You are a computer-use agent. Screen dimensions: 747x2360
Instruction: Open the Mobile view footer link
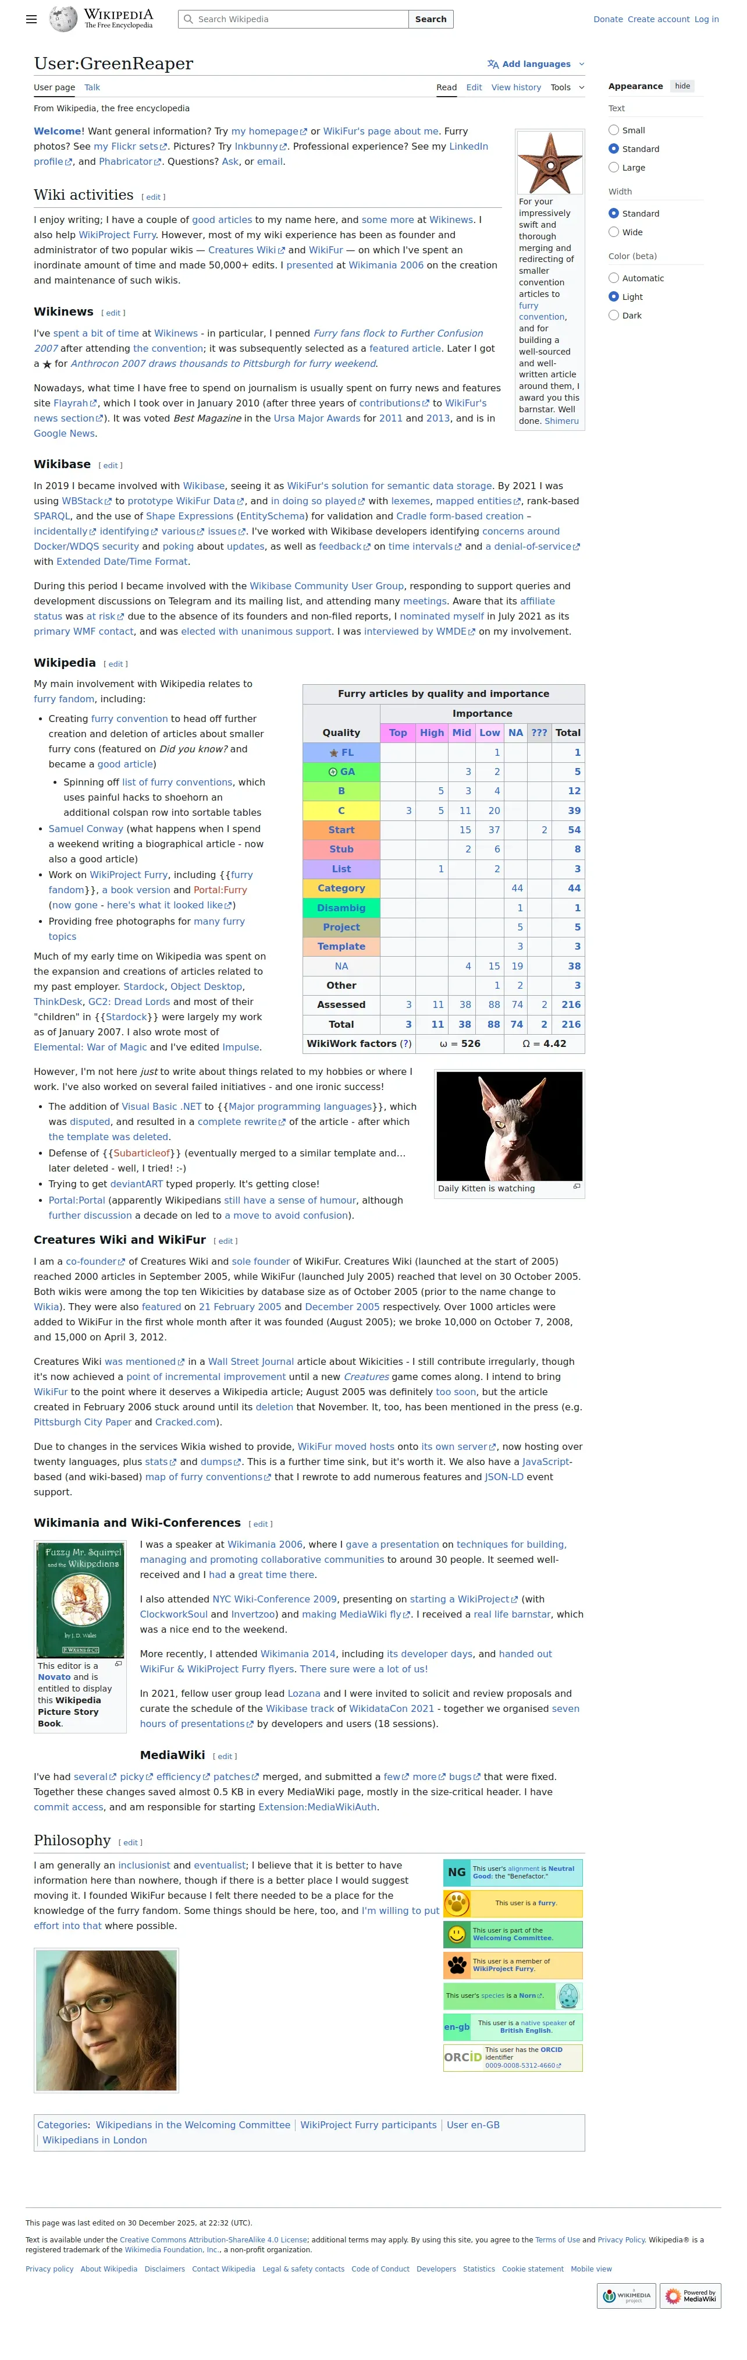(591, 2269)
